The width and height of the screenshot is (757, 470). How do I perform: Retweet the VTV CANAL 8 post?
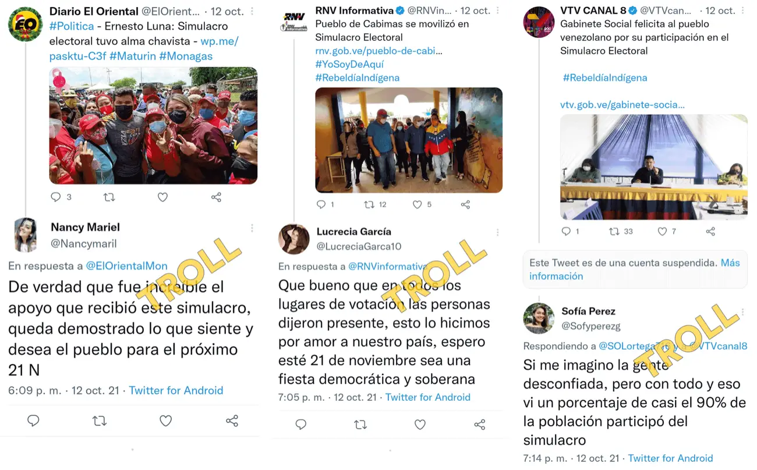click(614, 231)
